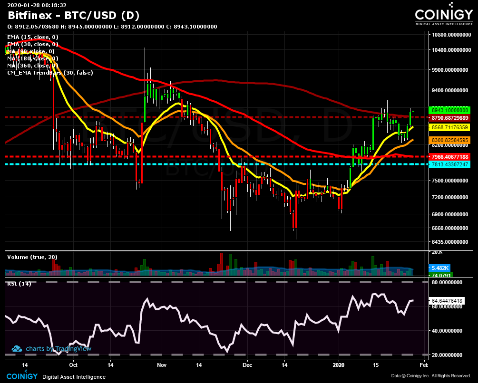Click the OHLC values line under the title
This screenshot has width=478, height=383.
click(112, 27)
